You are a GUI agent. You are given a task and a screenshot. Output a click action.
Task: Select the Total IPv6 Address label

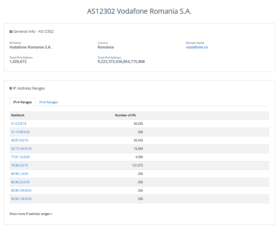click(x=109, y=57)
